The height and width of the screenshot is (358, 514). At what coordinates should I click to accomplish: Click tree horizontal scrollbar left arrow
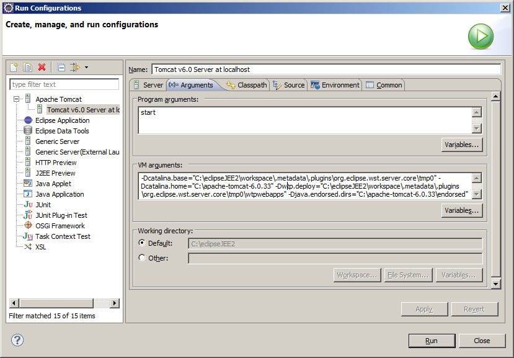coord(14,303)
